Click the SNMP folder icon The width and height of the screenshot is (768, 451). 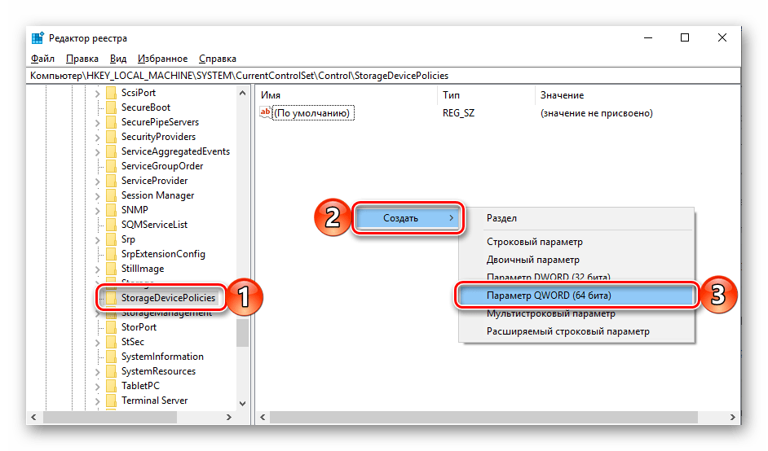click(112, 210)
